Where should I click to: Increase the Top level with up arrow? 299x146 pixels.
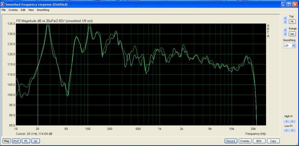(x=285, y=18)
